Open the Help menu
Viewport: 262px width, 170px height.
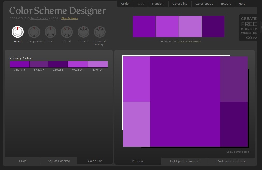pos(242,4)
